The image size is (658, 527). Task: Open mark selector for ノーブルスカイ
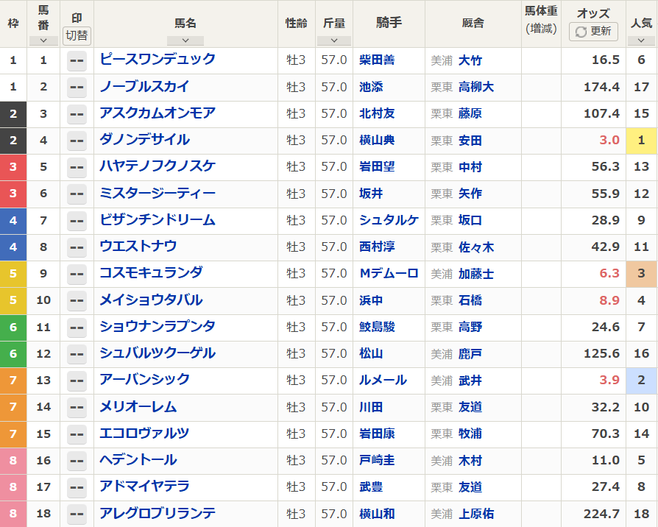tap(77, 88)
